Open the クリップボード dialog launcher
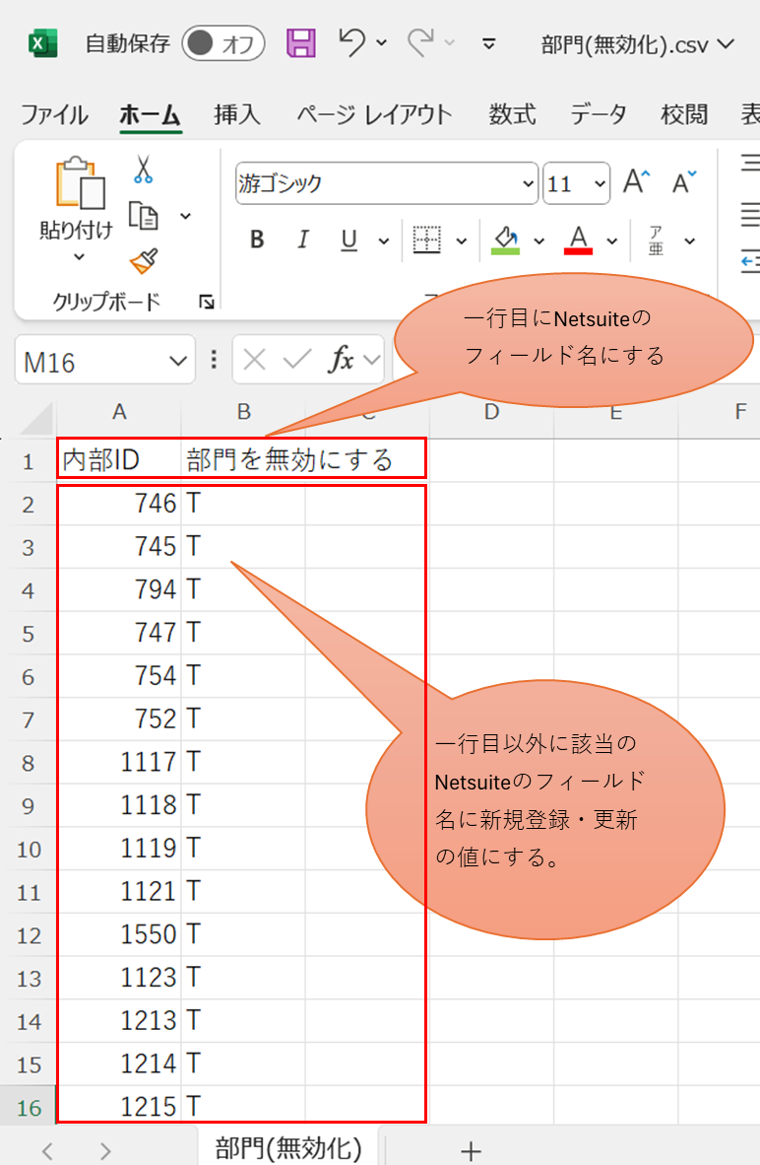The image size is (760, 1165). pos(207,302)
